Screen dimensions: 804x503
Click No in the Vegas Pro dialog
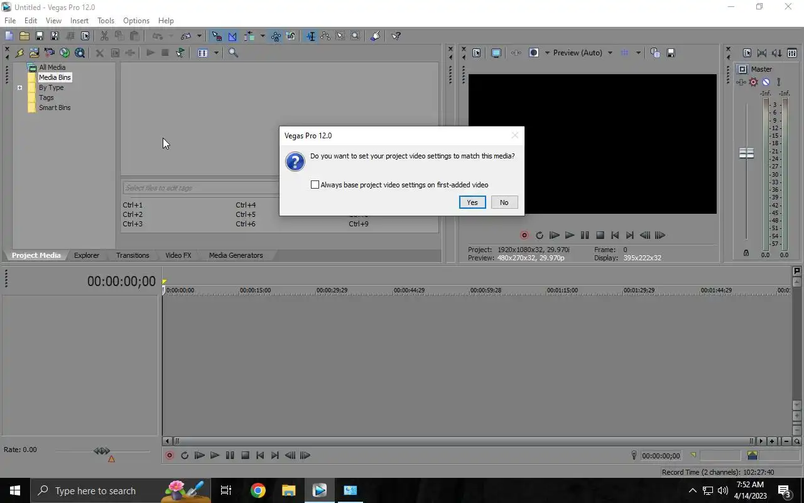(504, 202)
